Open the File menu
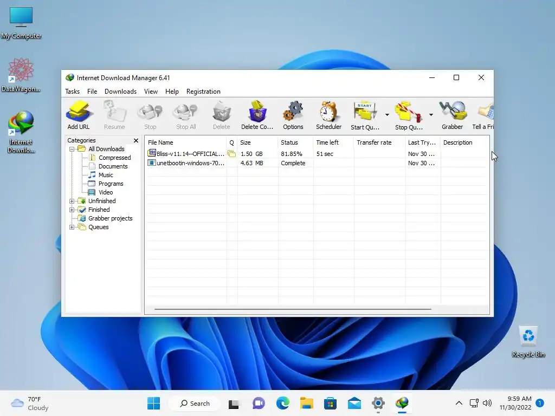The width and height of the screenshot is (555, 416). (x=92, y=91)
